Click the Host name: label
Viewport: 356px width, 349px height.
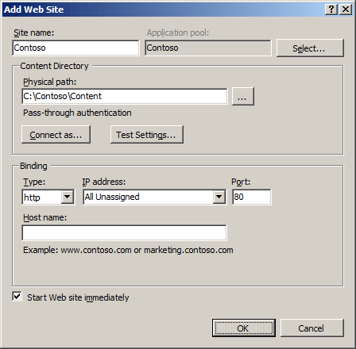pos(44,217)
